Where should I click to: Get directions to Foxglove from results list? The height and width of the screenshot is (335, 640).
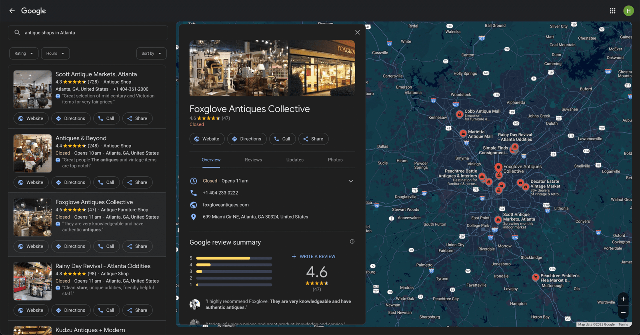point(71,246)
